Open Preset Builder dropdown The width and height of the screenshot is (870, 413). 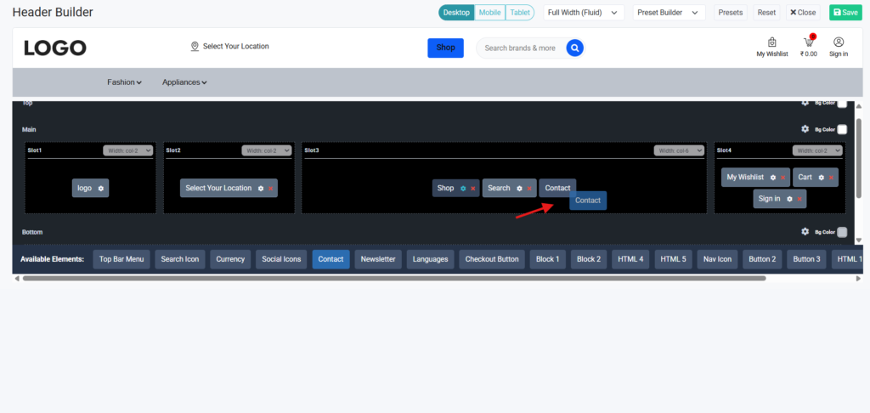[669, 12]
